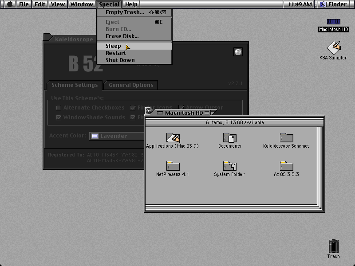The height and width of the screenshot is (266, 355).
Task: Click the Lavender color swatch
Action: tap(95, 136)
